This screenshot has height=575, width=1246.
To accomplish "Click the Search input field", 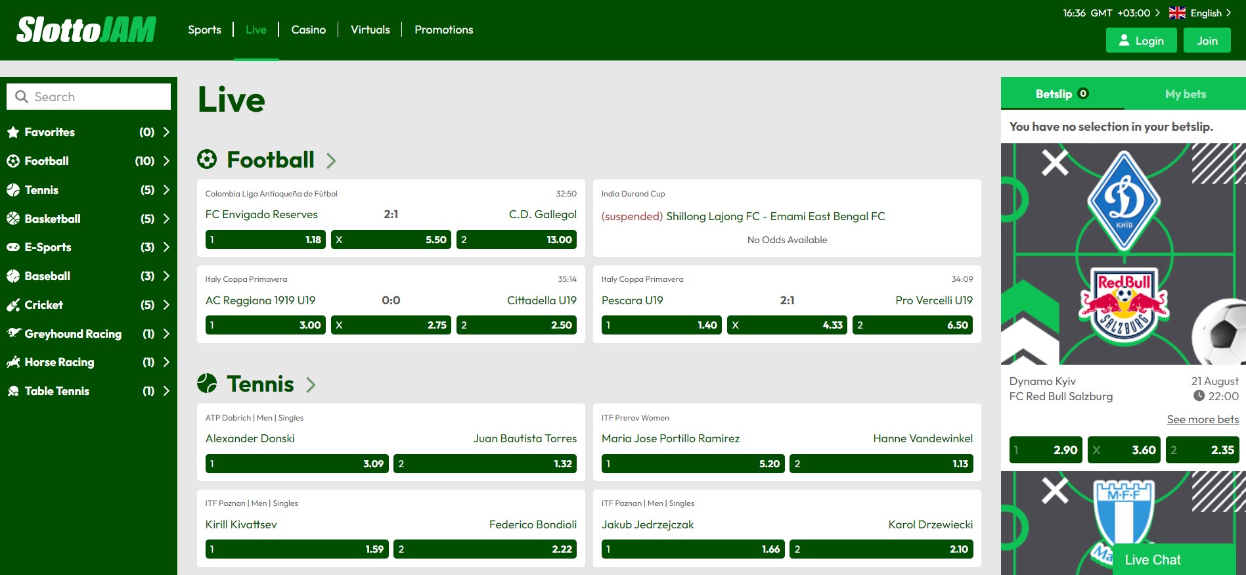I will pos(89,97).
